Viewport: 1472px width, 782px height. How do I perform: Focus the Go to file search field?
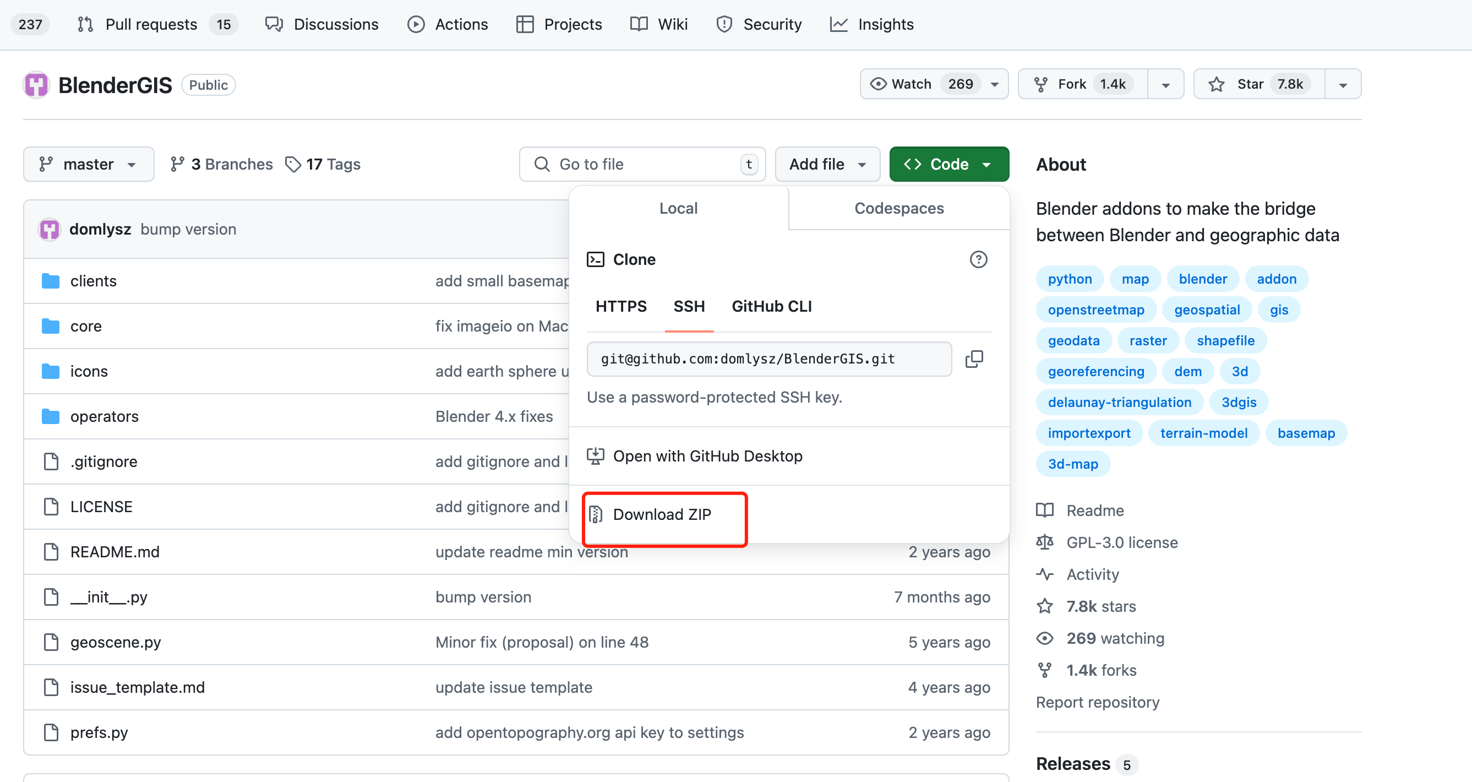[642, 165]
